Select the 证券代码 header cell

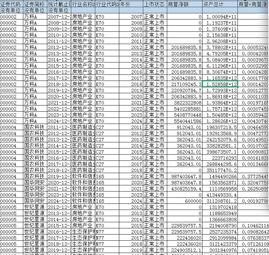(x=12, y=4)
